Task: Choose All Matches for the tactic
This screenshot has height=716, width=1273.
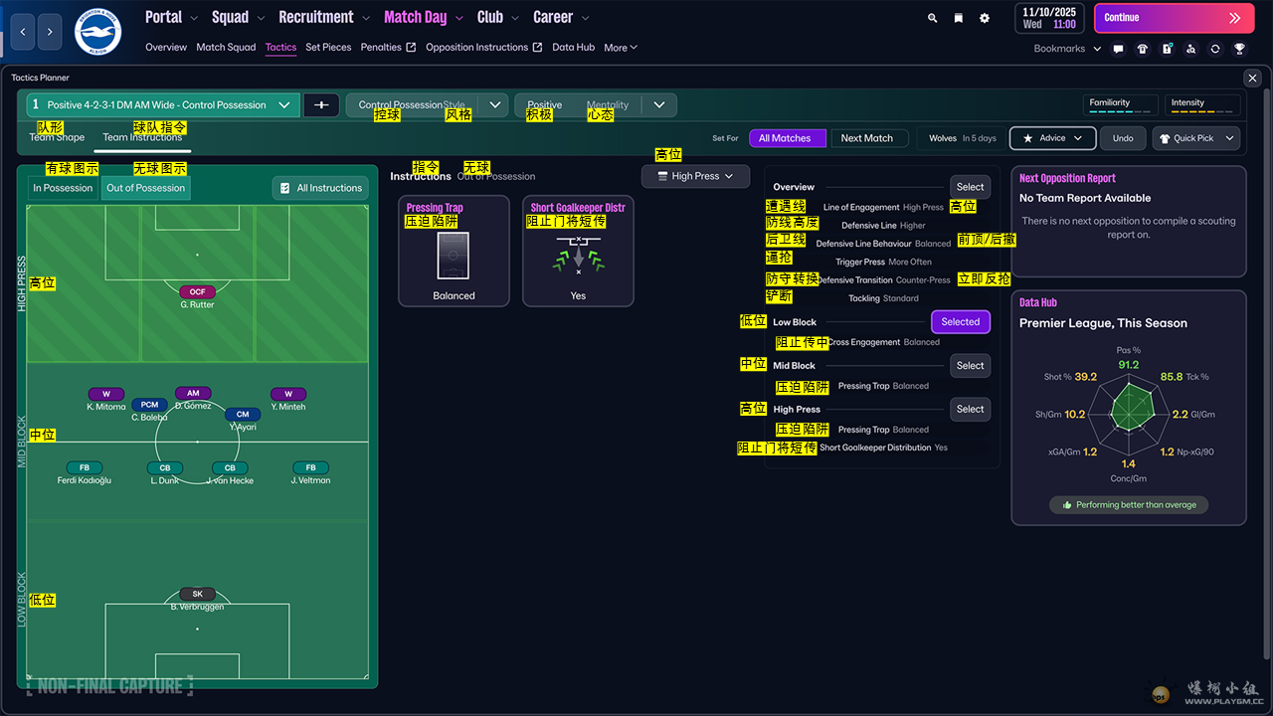Action: pyautogui.click(x=785, y=138)
